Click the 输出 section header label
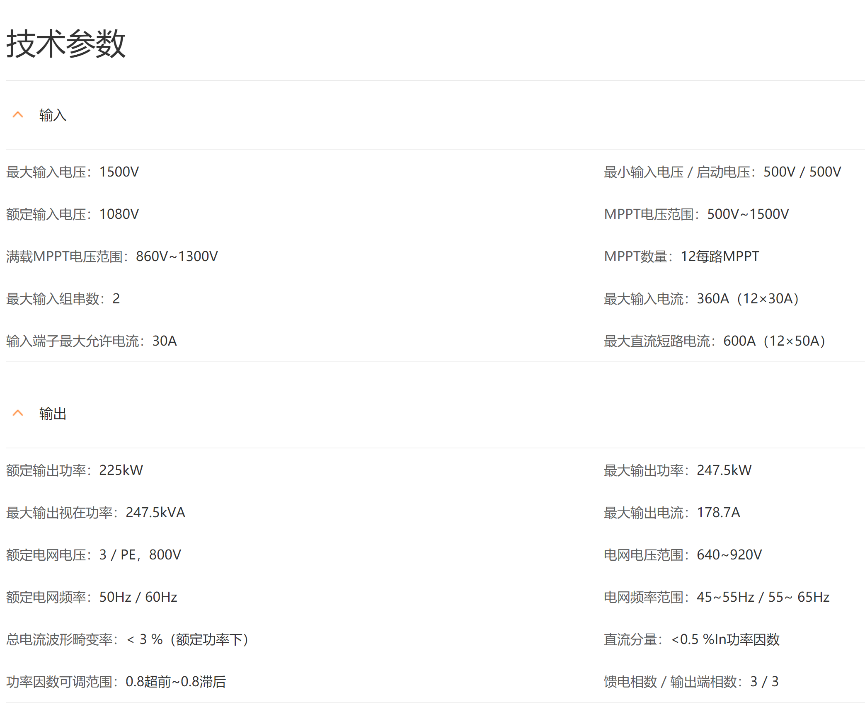865x719 pixels. point(53,414)
